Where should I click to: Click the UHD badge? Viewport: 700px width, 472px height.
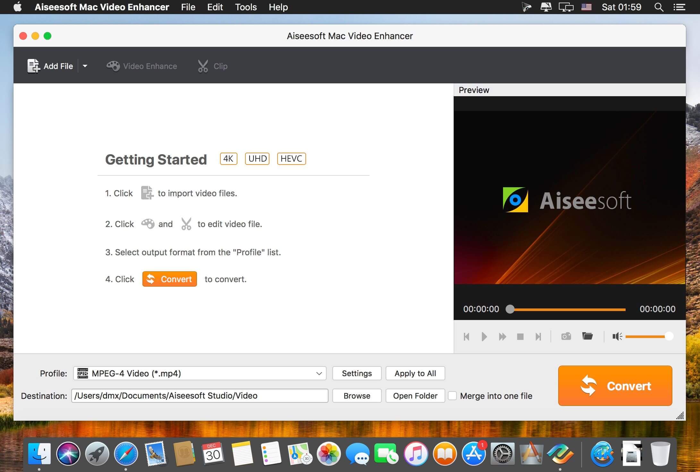click(x=257, y=158)
